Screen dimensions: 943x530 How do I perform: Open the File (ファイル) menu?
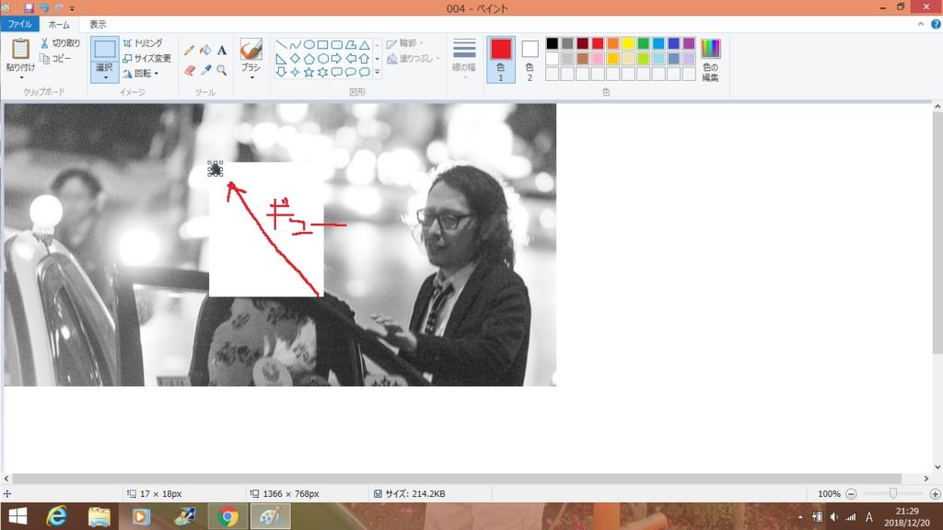tap(20, 24)
